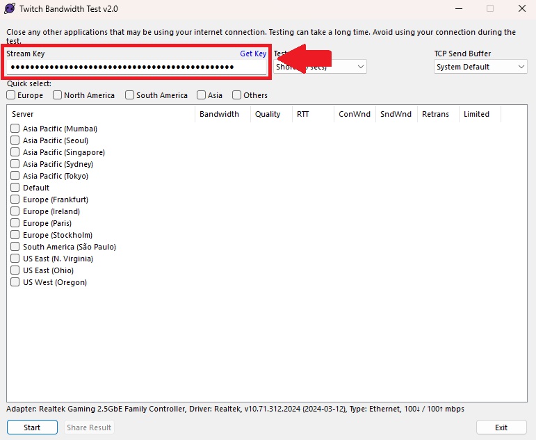This screenshot has height=440, width=536.
Task: Sort by the Bandwidth column header
Action: [222, 114]
